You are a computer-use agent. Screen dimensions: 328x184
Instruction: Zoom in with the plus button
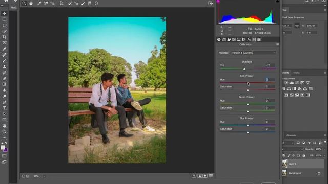pyautogui.click(x=27, y=176)
